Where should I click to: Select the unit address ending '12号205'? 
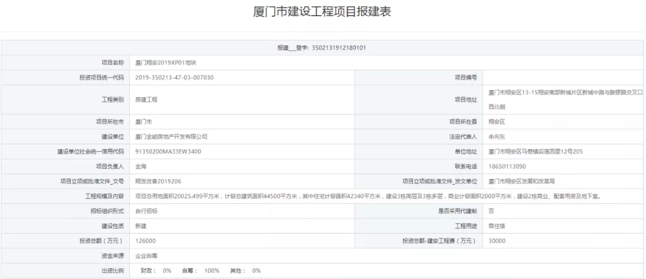pos(535,151)
